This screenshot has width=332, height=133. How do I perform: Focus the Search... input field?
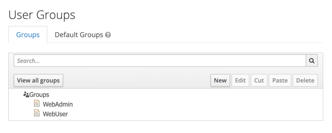[x=160, y=61]
